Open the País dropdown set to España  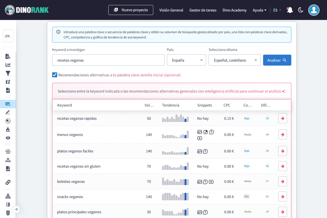(186, 60)
